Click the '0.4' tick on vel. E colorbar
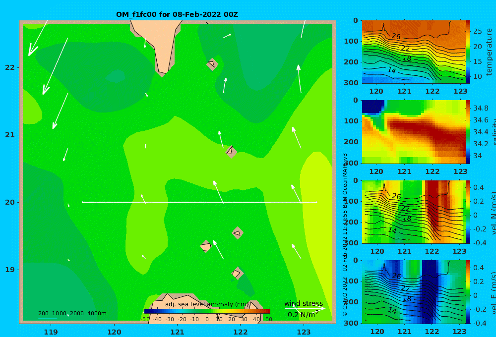Image resolution: width=496 pixels, height=337 pixels. point(479,268)
